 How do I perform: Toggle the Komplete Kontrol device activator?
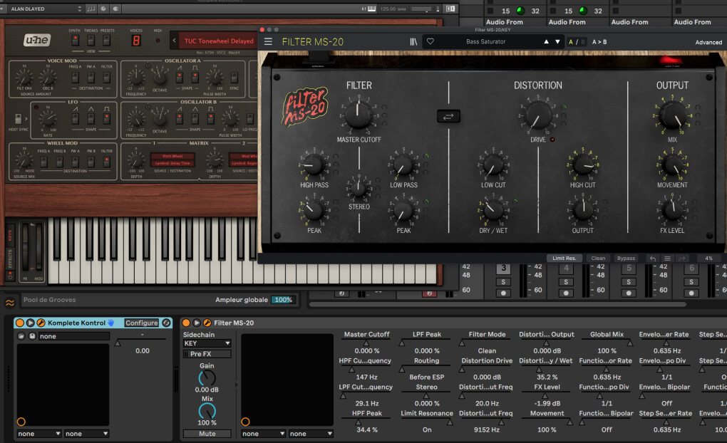(x=20, y=323)
